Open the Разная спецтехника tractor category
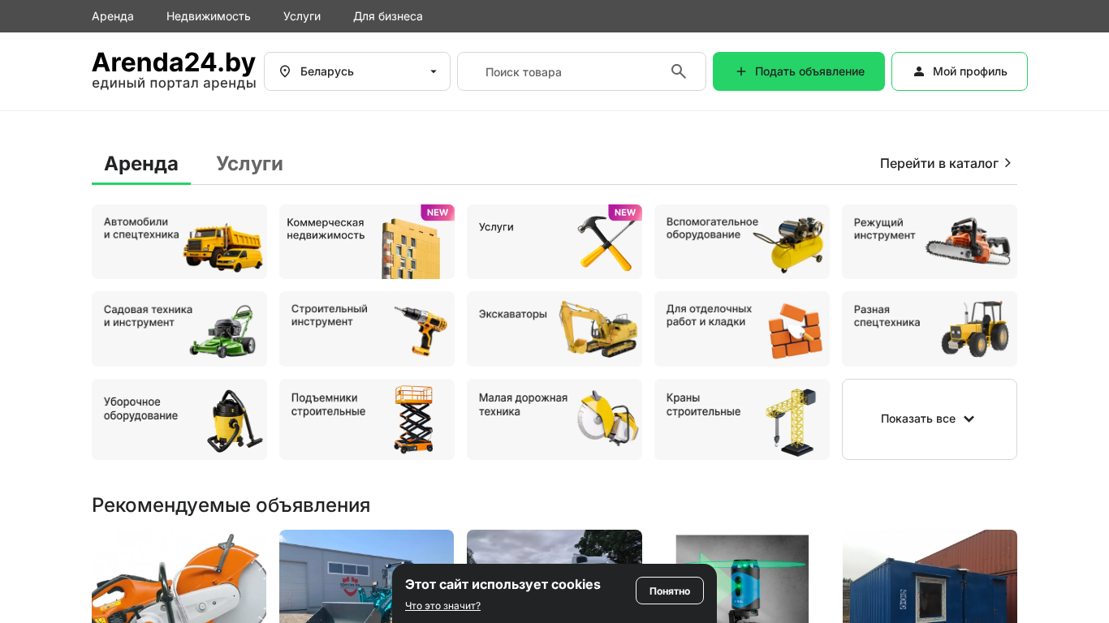The height and width of the screenshot is (623, 1109). [930, 329]
